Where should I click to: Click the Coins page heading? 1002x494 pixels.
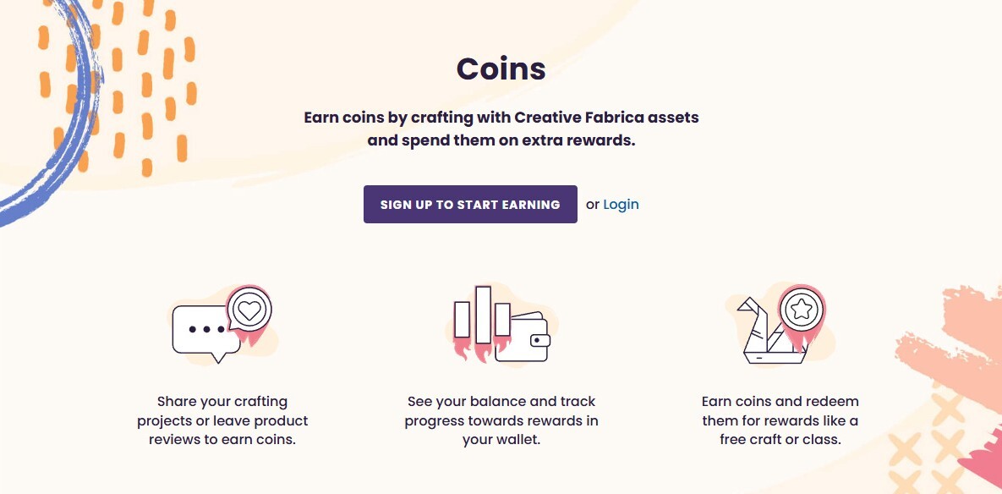[501, 69]
